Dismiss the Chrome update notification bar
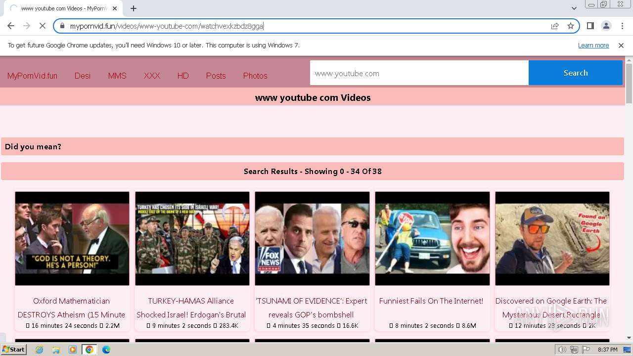This screenshot has width=633, height=356. pyautogui.click(x=621, y=45)
